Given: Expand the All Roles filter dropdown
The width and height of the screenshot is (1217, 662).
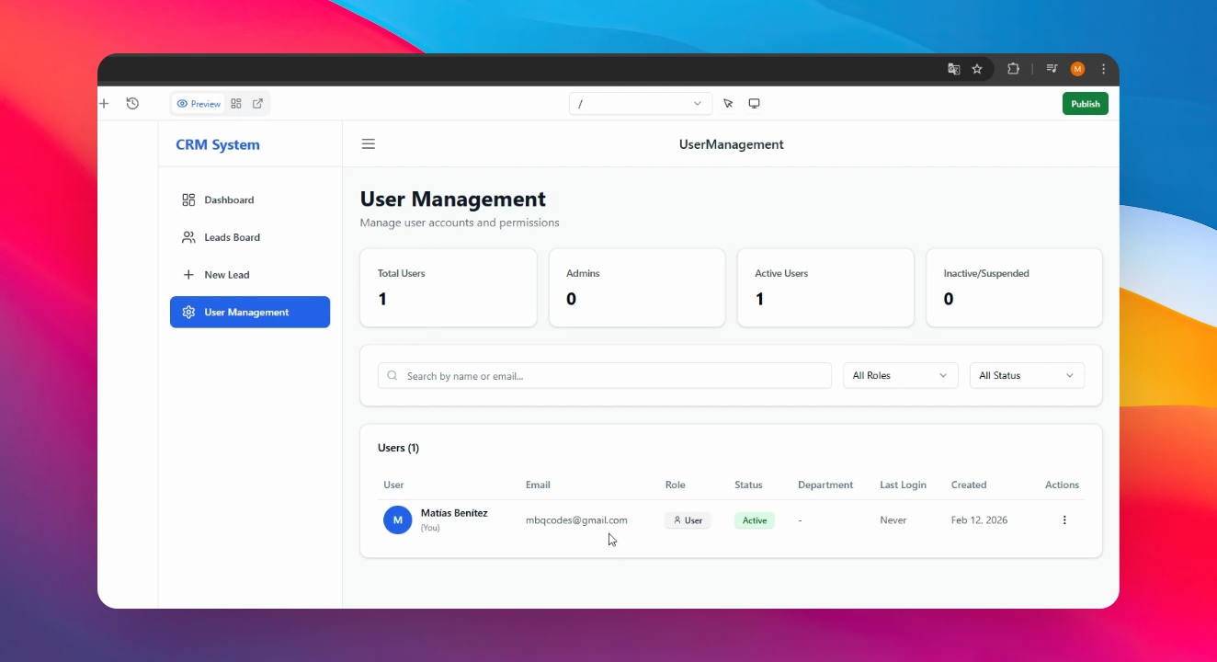Looking at the screenshot, I should click(x=901, y=375).
